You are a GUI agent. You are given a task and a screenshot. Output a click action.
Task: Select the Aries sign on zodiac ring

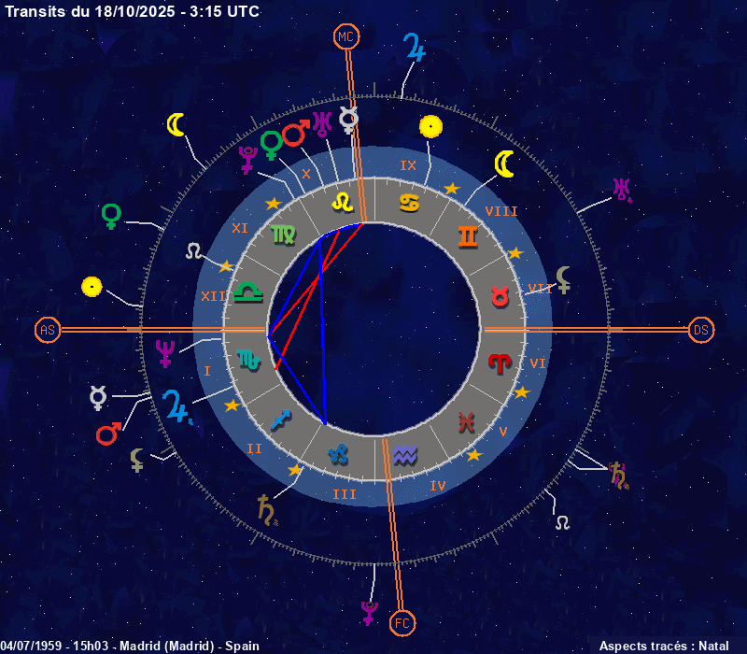point(500,363)
